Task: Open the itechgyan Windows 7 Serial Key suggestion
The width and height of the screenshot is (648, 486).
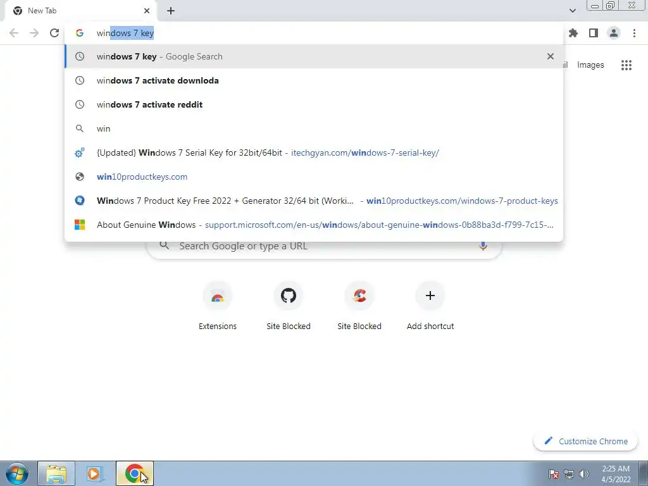Action: (314, 153)
